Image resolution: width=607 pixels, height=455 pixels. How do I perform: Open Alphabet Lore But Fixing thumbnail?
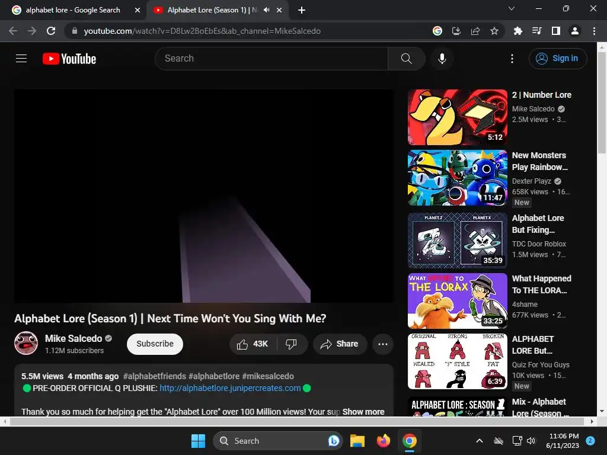(x=458, y=241)
